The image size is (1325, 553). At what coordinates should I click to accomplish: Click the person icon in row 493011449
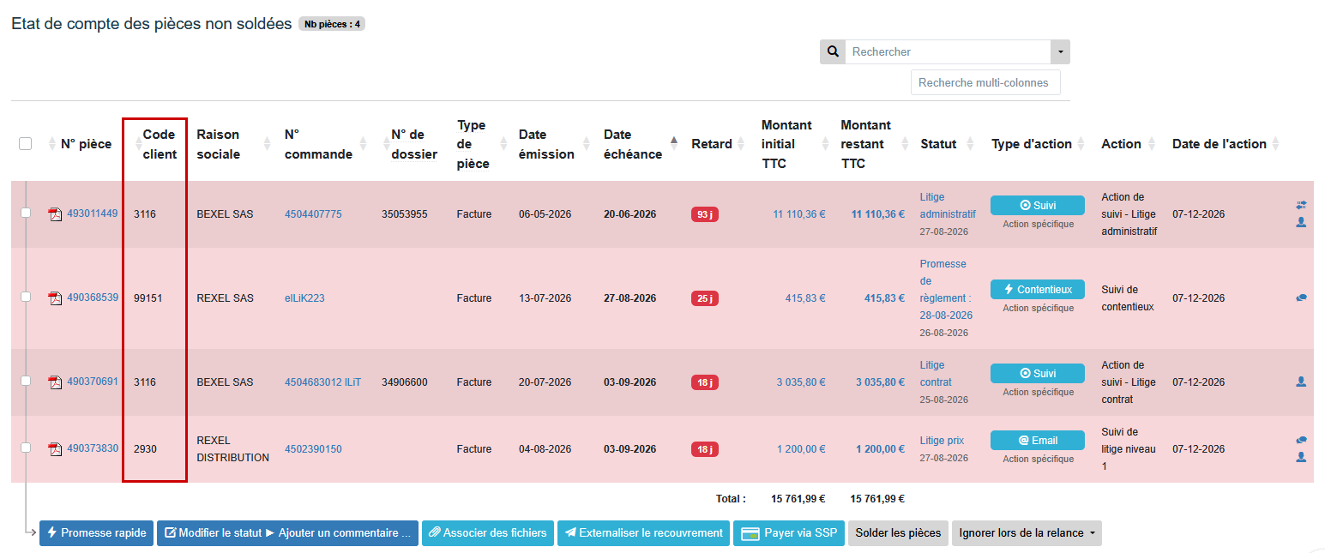pos(1301,222)
